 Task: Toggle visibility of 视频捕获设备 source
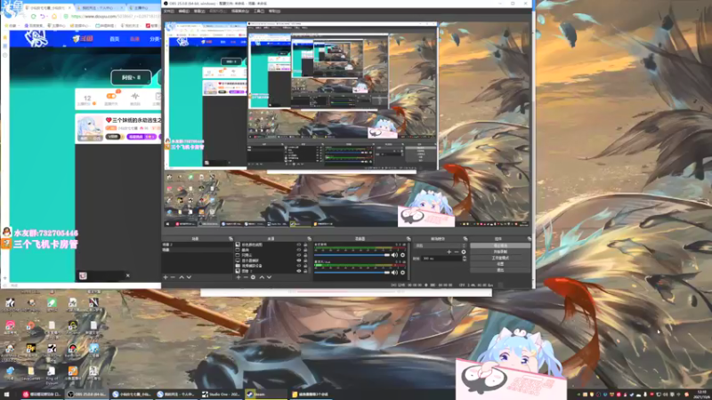pos(299,266)
